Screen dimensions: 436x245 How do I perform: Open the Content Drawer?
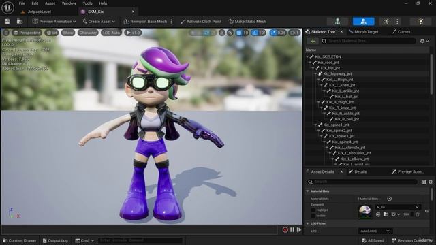[x=20, y=240]
